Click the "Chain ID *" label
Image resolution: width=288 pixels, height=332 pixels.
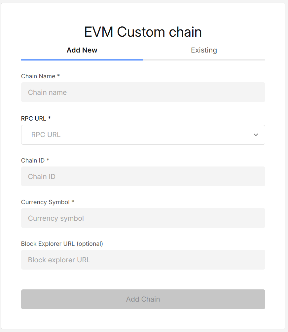(x=33, y=161)
